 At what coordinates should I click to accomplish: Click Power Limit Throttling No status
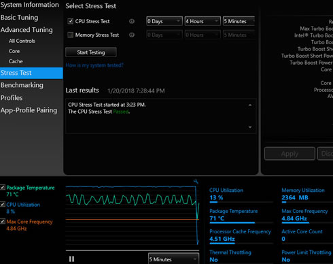pyautogui.click(x=285, y=260)
